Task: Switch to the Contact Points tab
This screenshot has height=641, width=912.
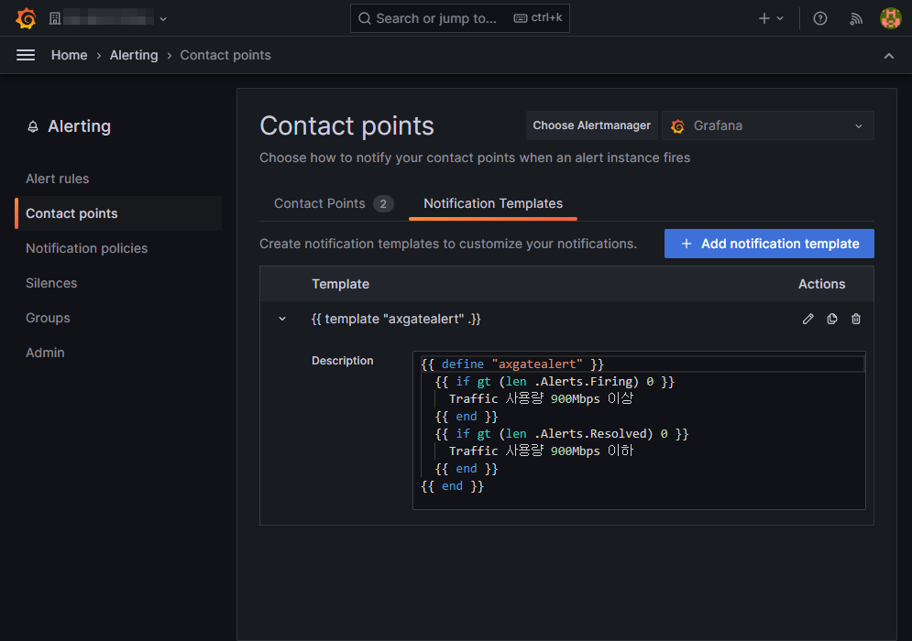Action: tap(334, 203)
